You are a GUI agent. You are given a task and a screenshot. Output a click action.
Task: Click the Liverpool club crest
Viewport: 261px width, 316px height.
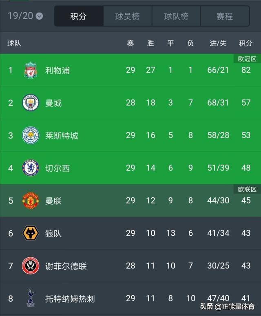[30, 70]
